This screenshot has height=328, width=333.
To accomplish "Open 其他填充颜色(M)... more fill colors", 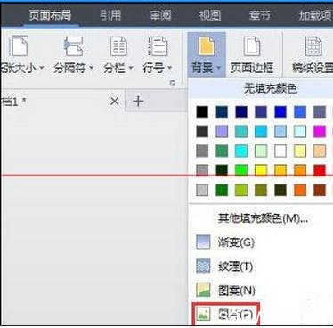I will [x=263, y=218].
